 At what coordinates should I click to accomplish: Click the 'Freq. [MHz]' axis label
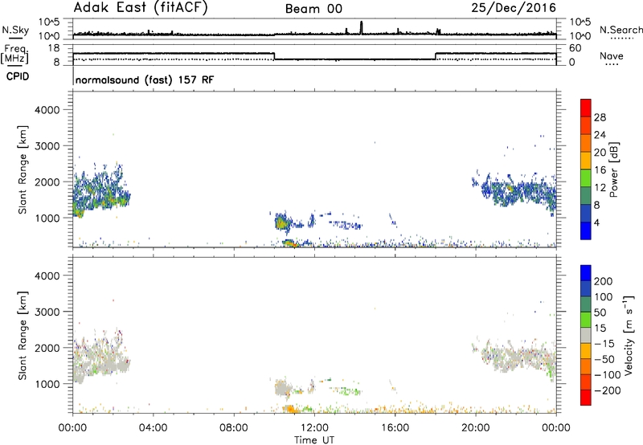pyautogui.click(x=14, y=55)
